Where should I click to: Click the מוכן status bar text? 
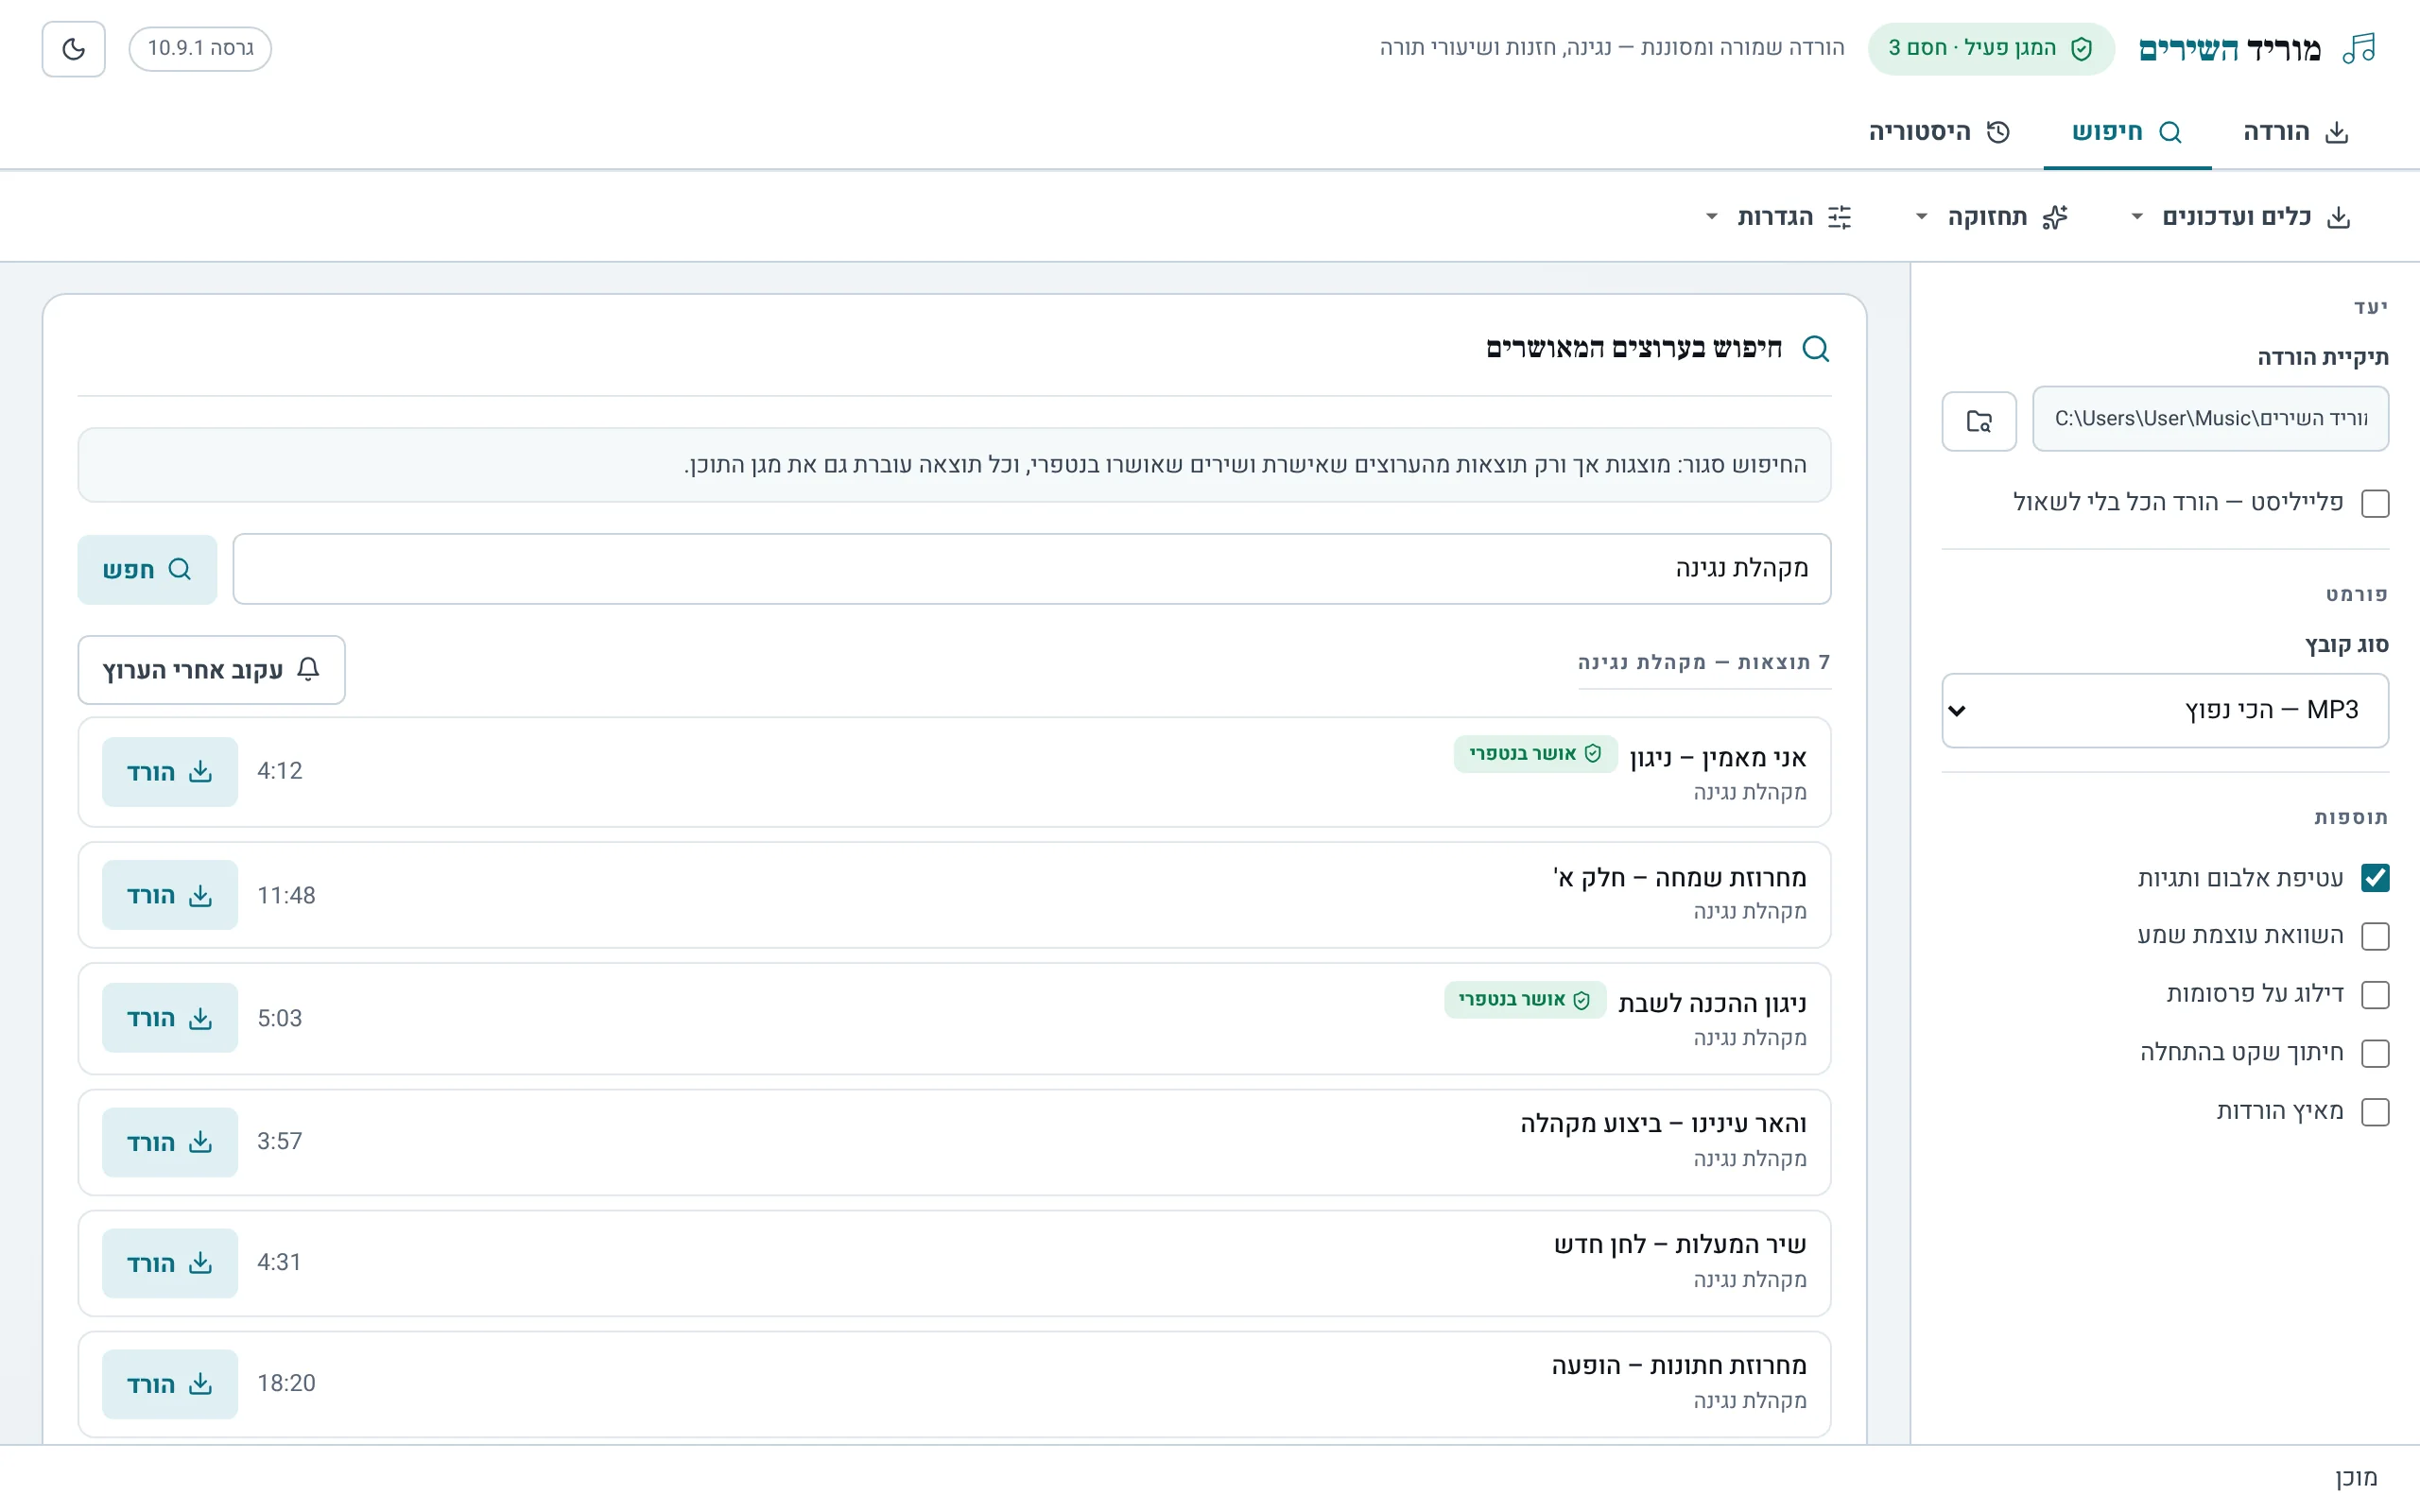[2356, 1478]
